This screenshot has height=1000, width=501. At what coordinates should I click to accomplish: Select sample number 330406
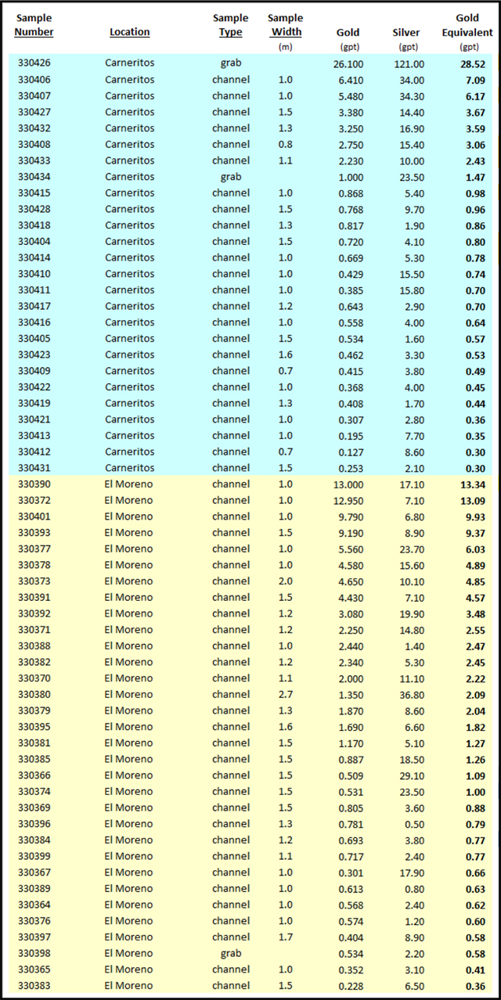(34, 79)
